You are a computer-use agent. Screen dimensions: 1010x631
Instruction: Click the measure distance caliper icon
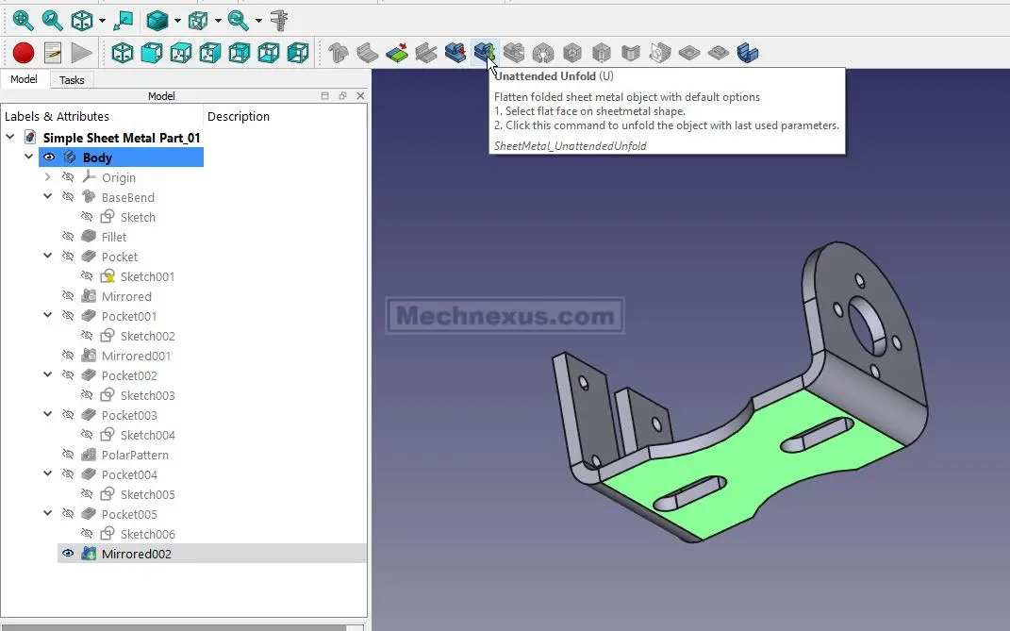[278, 20]
